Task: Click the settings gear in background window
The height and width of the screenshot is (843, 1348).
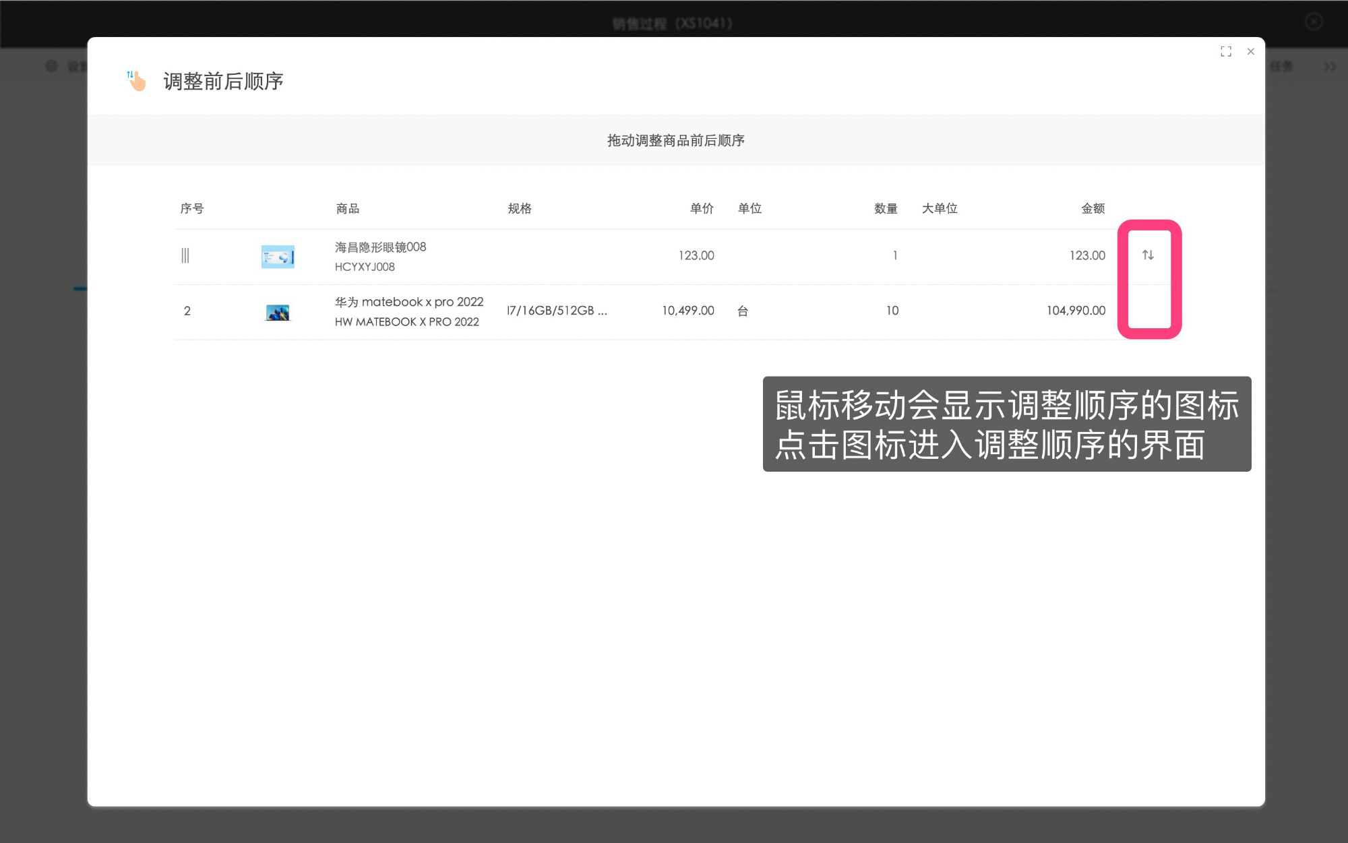Action: click(52, 66)
